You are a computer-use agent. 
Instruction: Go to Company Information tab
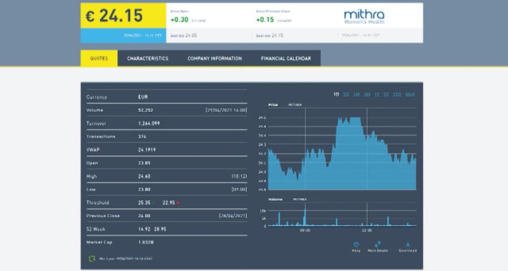214,58
